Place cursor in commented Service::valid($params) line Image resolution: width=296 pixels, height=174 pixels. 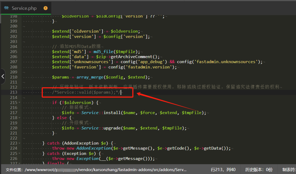coord(86,92)
